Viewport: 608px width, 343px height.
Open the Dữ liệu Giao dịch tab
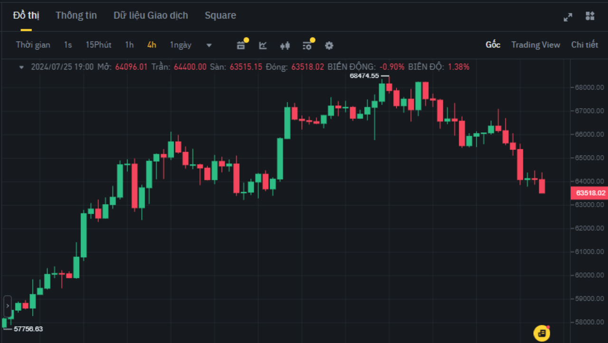point(151,15)
